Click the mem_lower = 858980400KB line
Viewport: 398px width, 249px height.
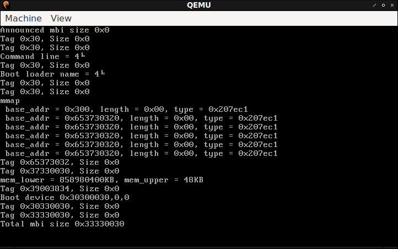coord(101,180)
